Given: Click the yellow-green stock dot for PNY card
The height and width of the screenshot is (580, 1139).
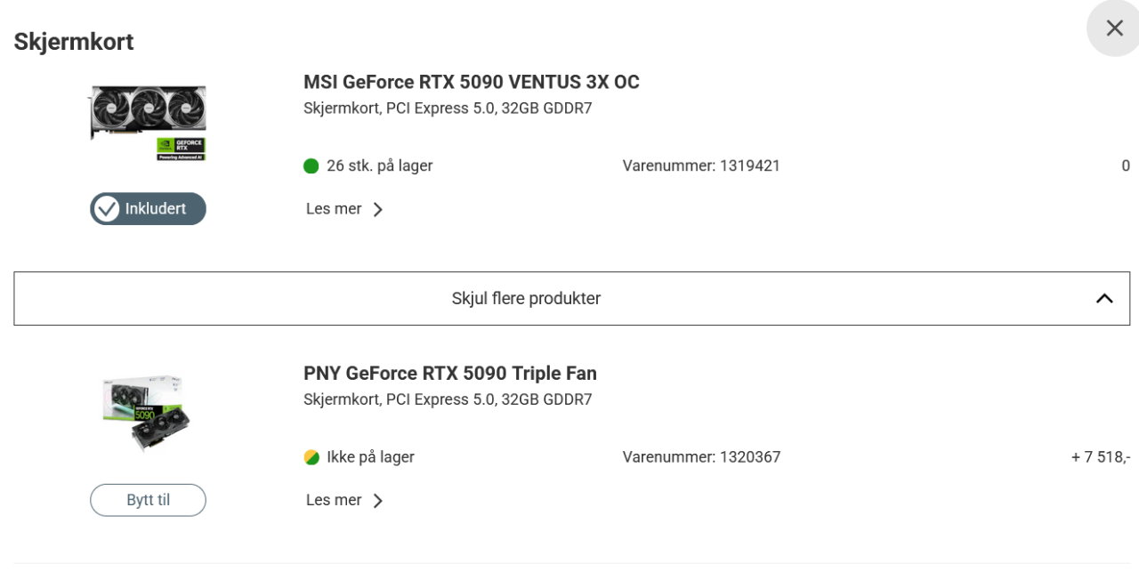Looking at the screenshot, I should click(x=311, y=457).
